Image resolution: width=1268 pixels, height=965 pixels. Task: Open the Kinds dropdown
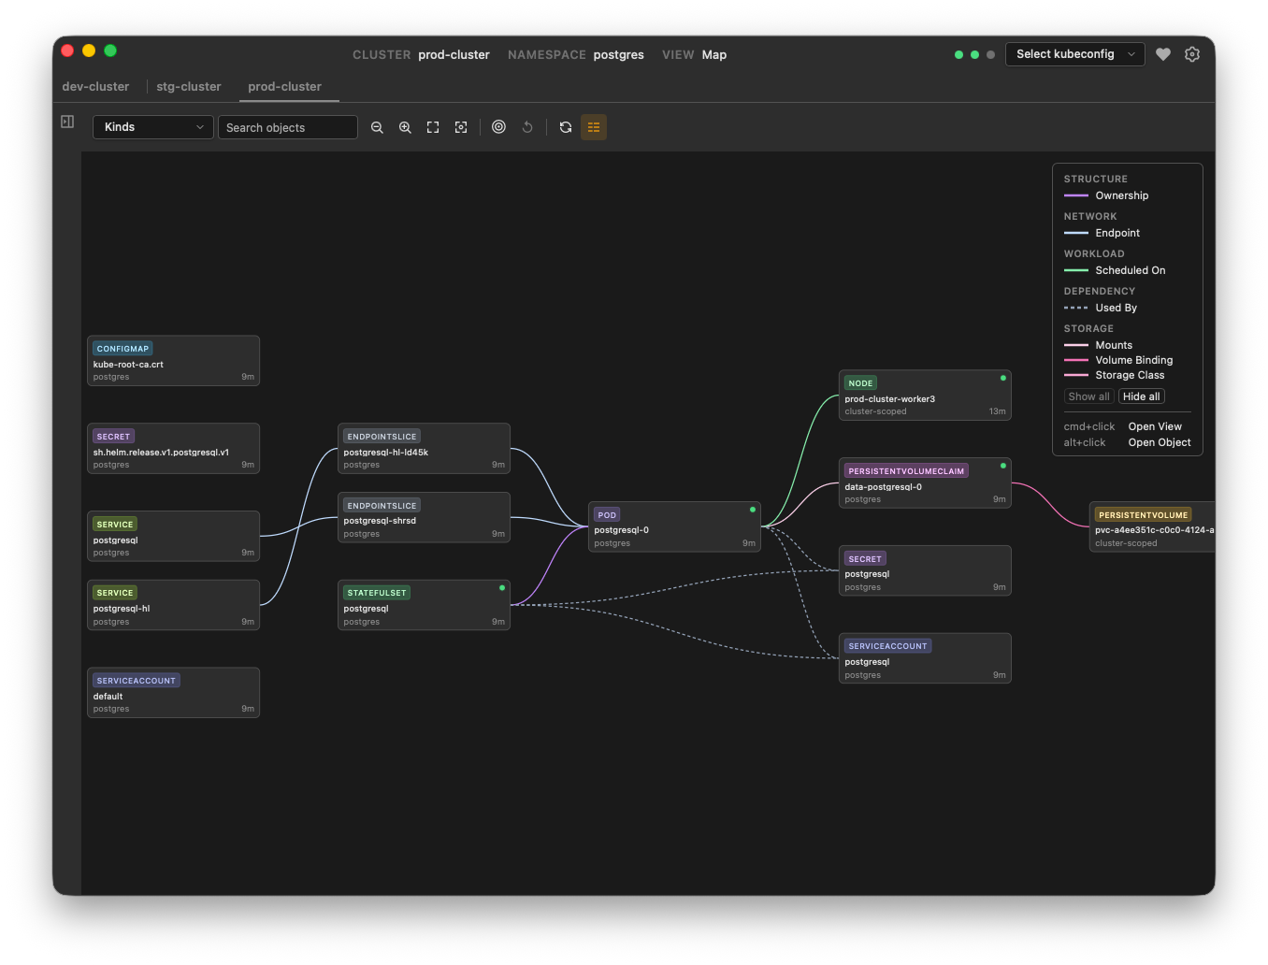click(x=153, y=127)
